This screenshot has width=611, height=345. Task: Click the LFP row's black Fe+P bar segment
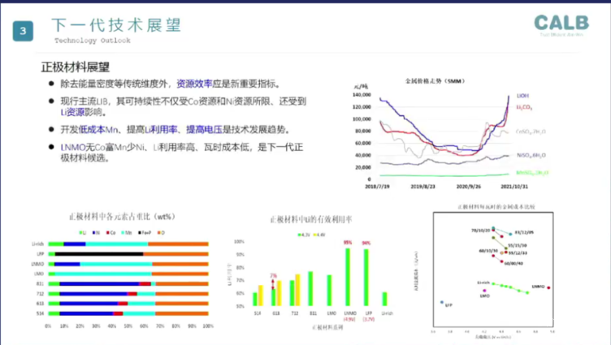pos(99,254)
